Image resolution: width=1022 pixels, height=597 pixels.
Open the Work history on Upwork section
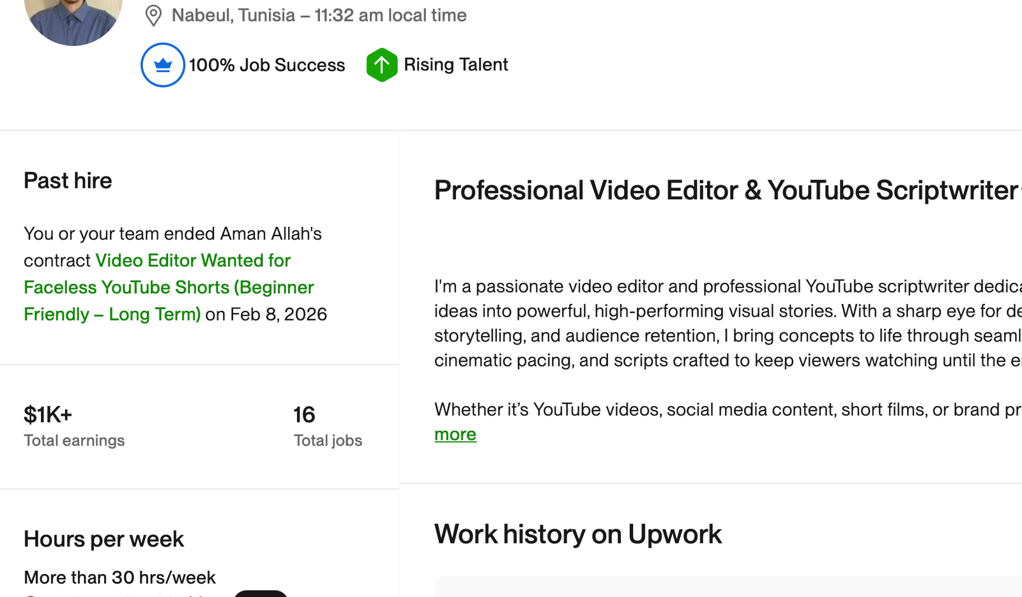coord(577,534)
